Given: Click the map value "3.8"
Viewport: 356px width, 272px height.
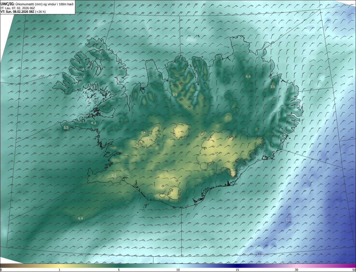Looking at the screenshot, I should pyautogui.click(x=273, y=87).
